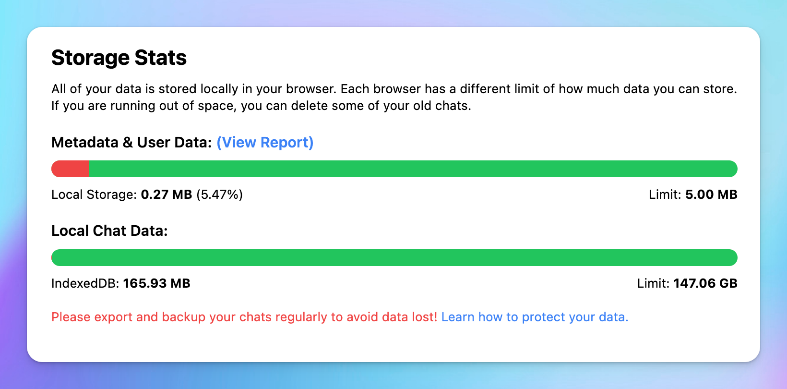Screen dimensions: 787x389
Task: Click the 0.27 MB storage value
Action: click(167, 194)
